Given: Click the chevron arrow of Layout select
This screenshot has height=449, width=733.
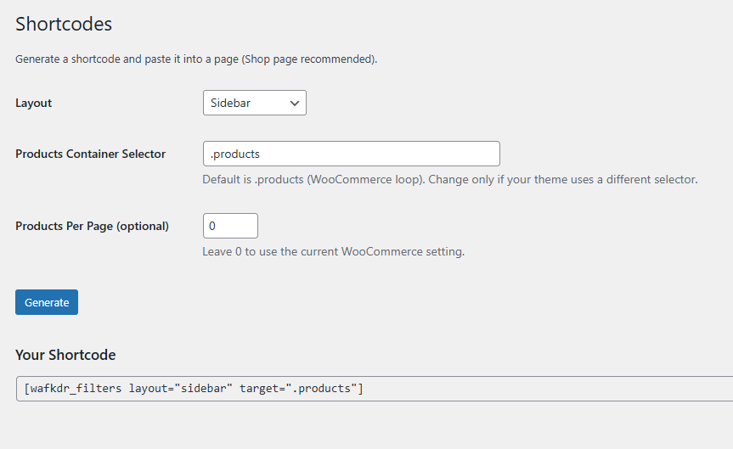Looking at the screenshot, I should (295, 103).
